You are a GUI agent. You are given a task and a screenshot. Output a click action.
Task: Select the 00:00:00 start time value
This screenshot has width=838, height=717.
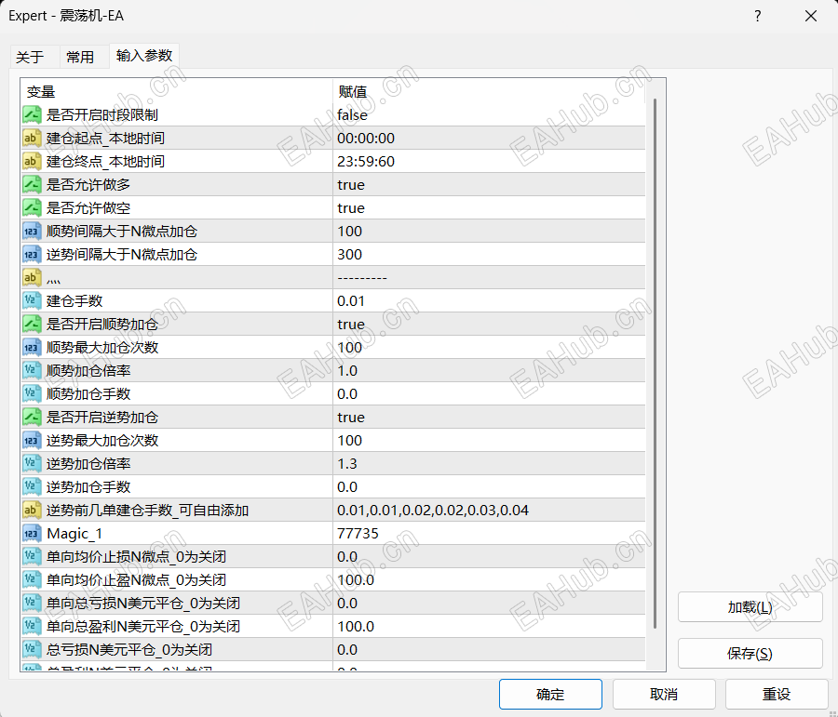pos(366,139)
